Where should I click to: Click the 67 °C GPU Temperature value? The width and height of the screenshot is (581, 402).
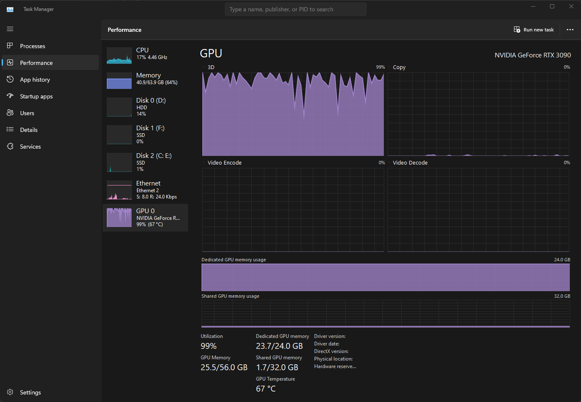266,389
